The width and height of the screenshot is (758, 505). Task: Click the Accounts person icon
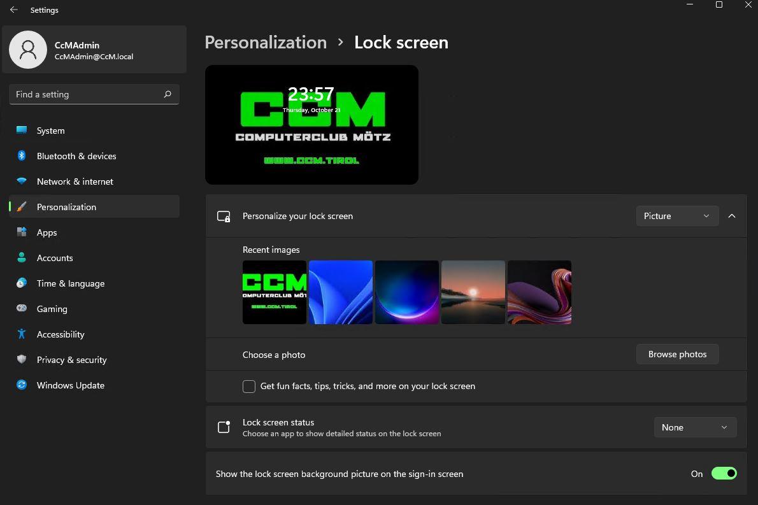point(21,257)
